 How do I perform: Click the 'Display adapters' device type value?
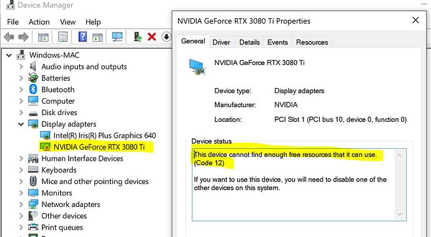299,91
